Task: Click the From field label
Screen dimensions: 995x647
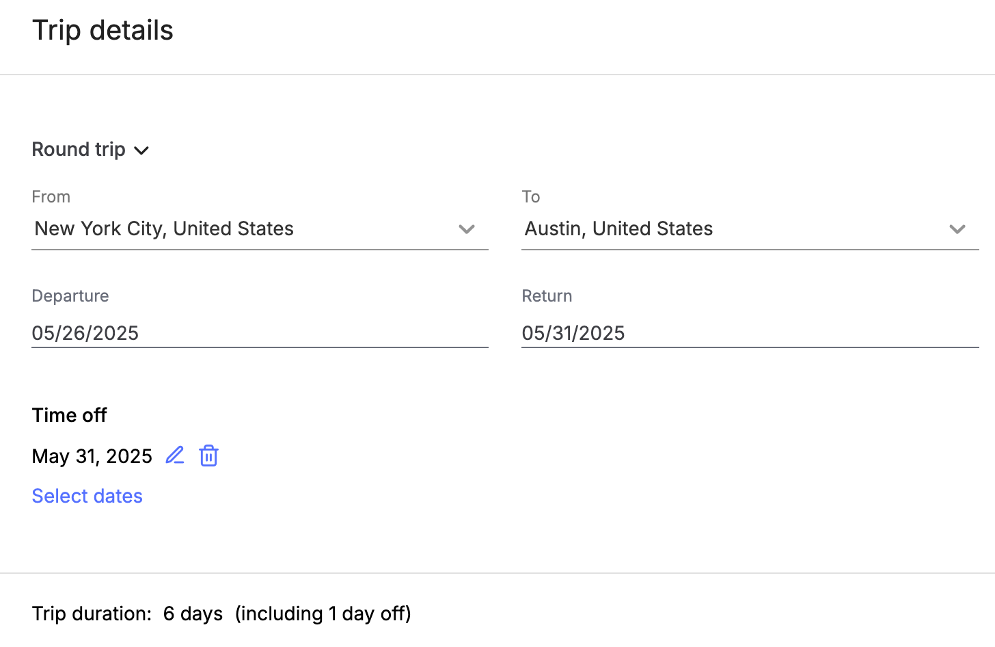Action: pyautogui.click(x=51, y=197)
